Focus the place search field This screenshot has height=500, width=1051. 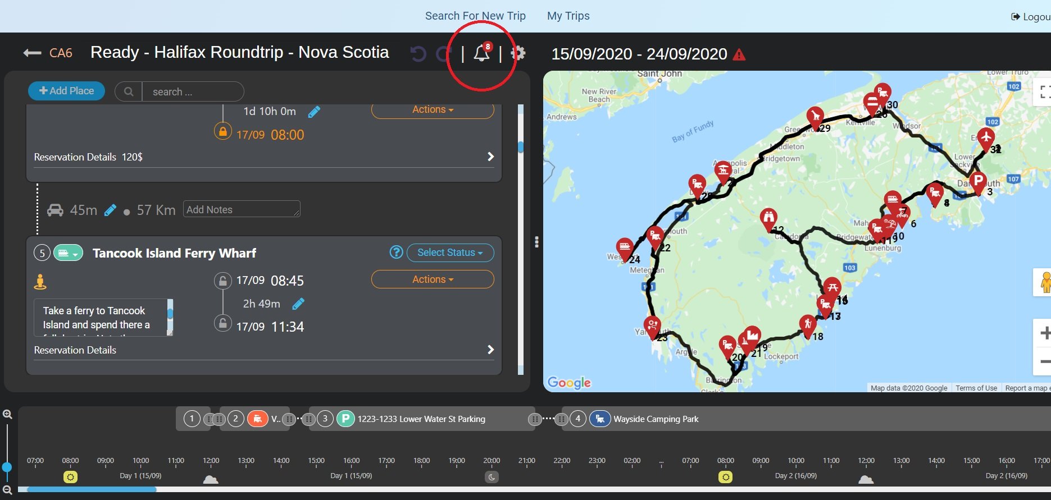pos(193,91)
